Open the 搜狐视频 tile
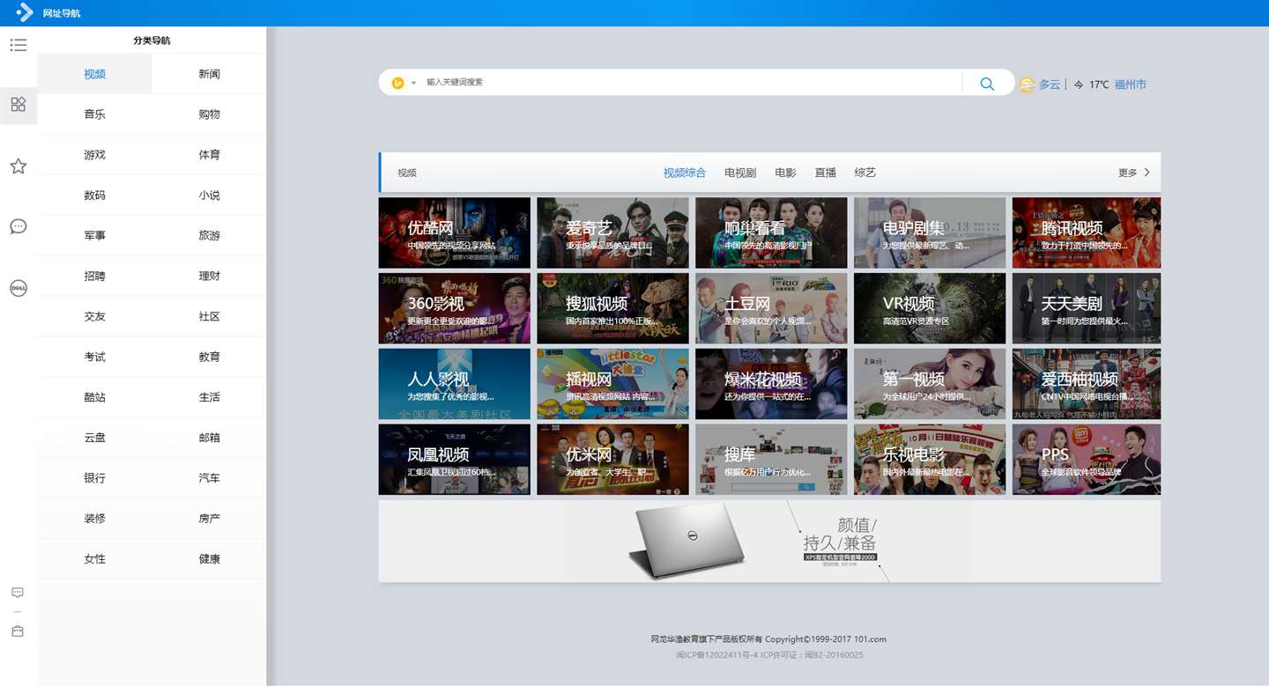1269x686 pixels. point(612,308)
